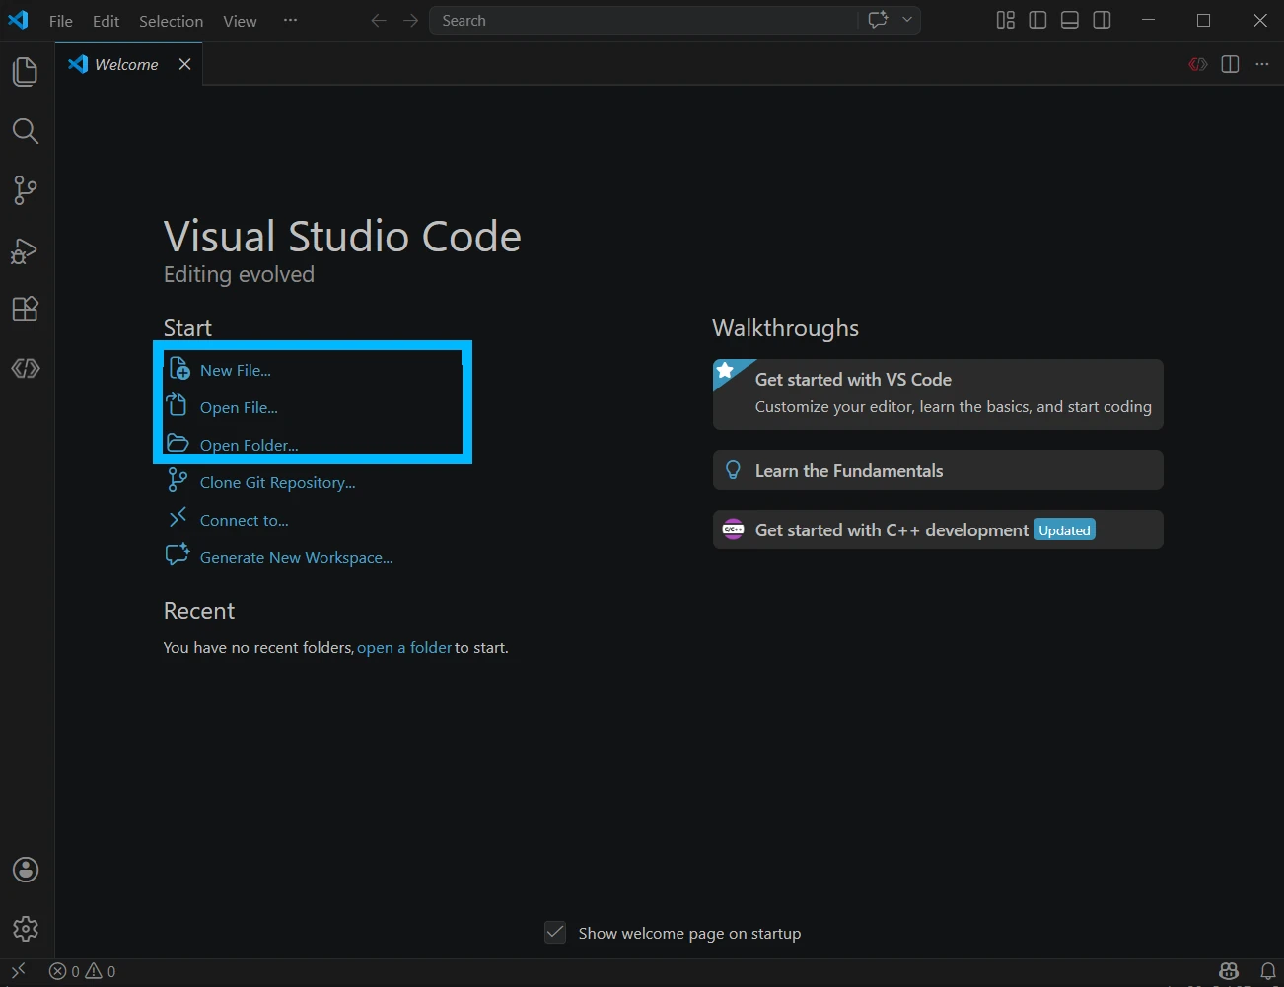1284x987 pixels.
Task: Click the Open File... link
Action: tap(239, 407)
